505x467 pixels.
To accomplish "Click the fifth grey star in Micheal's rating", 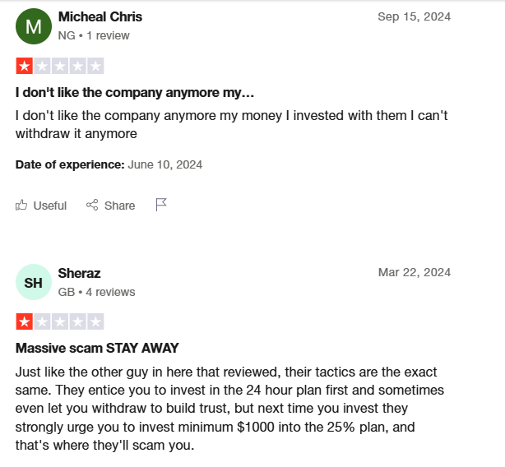I will [x=95, y=66].
